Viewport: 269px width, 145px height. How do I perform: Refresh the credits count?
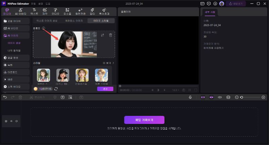(x=56, y=89)
